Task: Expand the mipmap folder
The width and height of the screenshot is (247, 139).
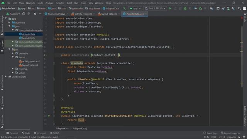Action: (13, 69)
